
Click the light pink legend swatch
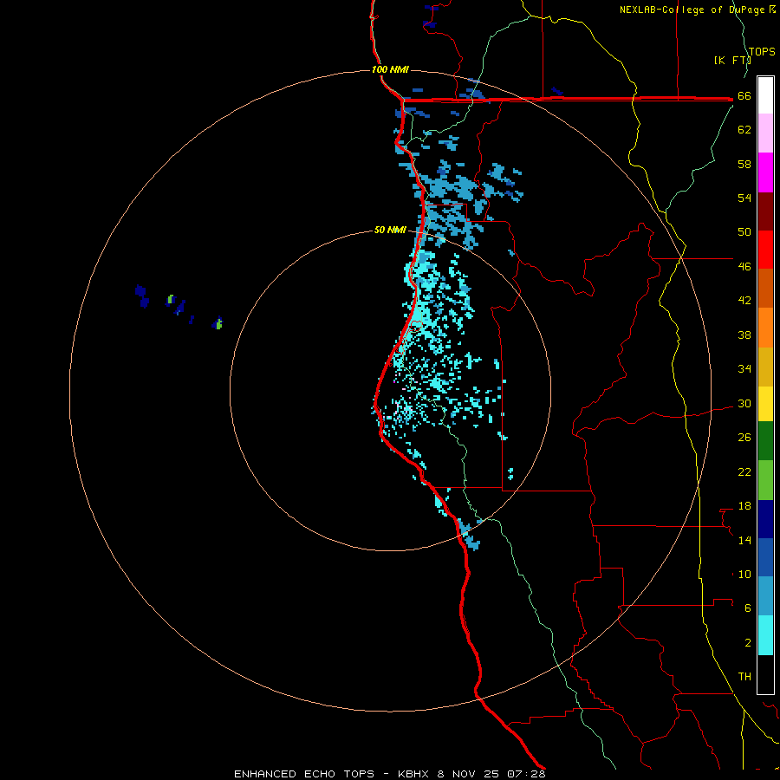(x=765, y=133)
